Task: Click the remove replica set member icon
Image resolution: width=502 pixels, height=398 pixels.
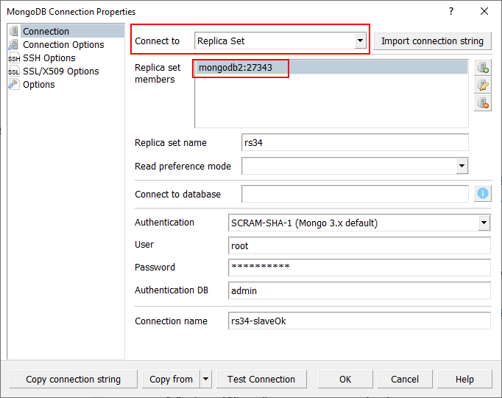Action: pyautogui.click(x=483, y=103)
